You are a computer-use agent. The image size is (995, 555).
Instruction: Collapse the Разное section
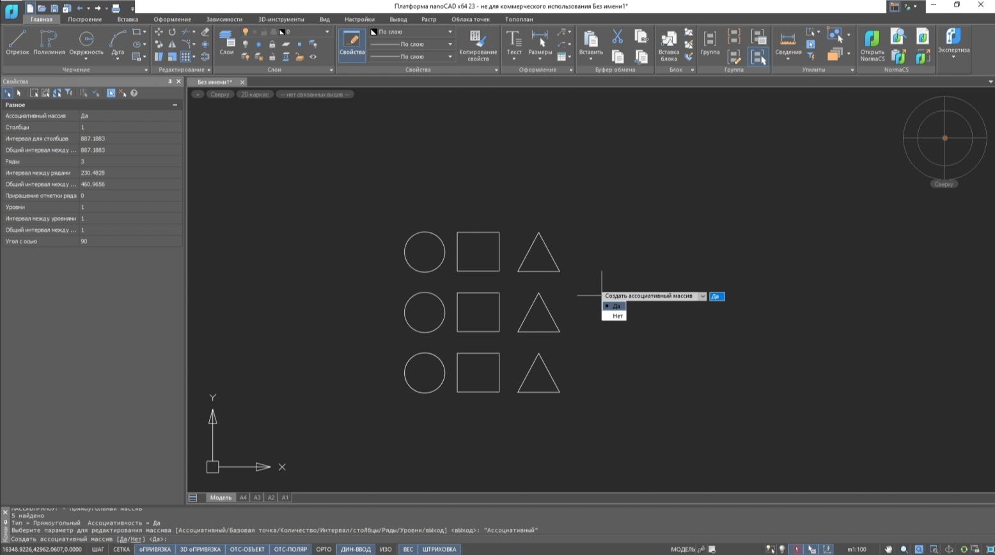point(175,105)
